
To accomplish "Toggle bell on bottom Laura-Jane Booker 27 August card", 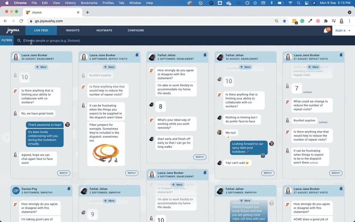I will pyautogui.click(x=341, y=188).
